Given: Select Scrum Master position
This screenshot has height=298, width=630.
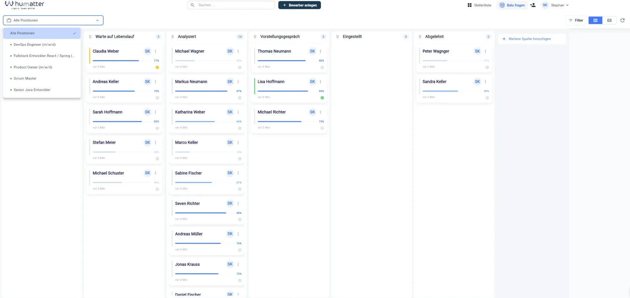Looking at the screenshot, I should point(42,78).
